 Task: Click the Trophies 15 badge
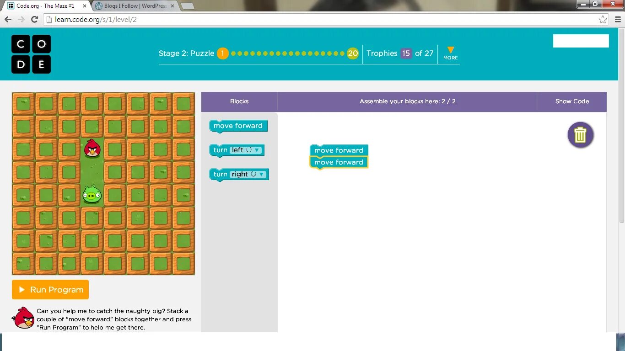click(406, 53)
